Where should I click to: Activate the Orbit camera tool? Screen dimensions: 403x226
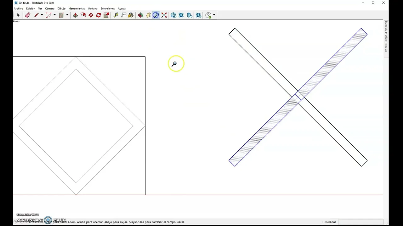pos(141,15)
